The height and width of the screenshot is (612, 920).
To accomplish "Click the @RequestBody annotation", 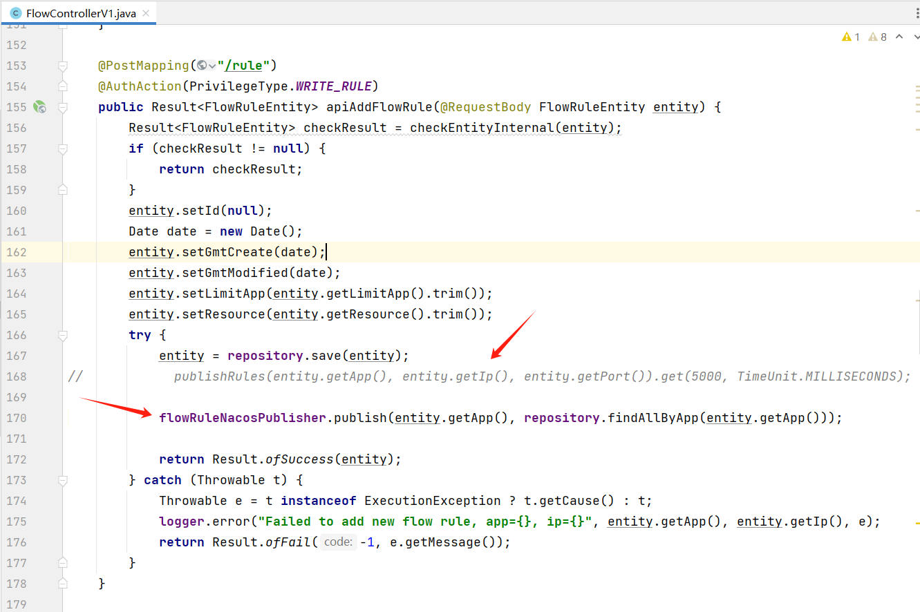I will point(486,107).
